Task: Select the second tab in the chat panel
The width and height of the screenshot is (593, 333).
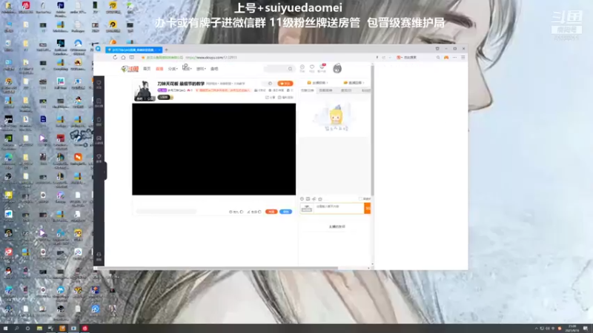Action: point(325,90)
